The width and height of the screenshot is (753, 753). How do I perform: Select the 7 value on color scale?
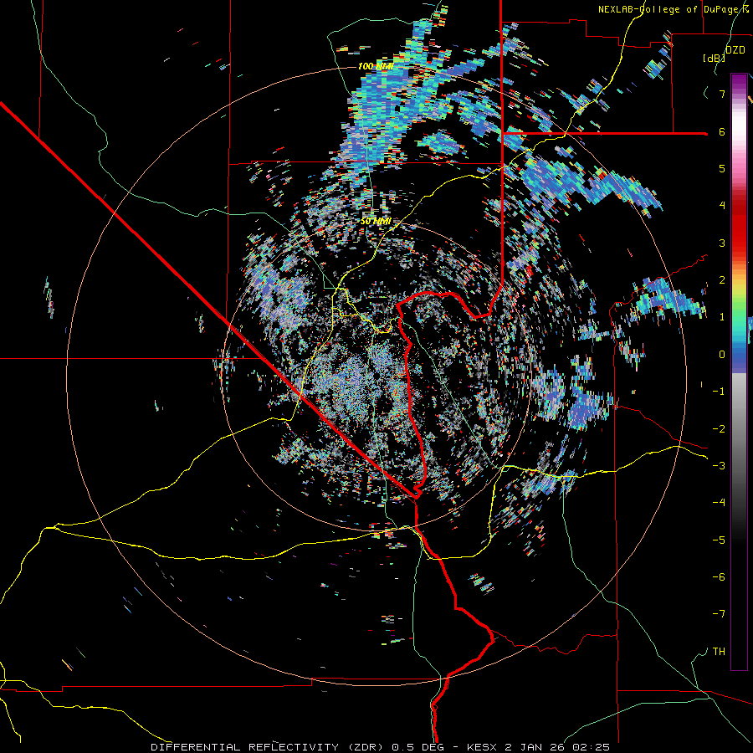[722, 94]
